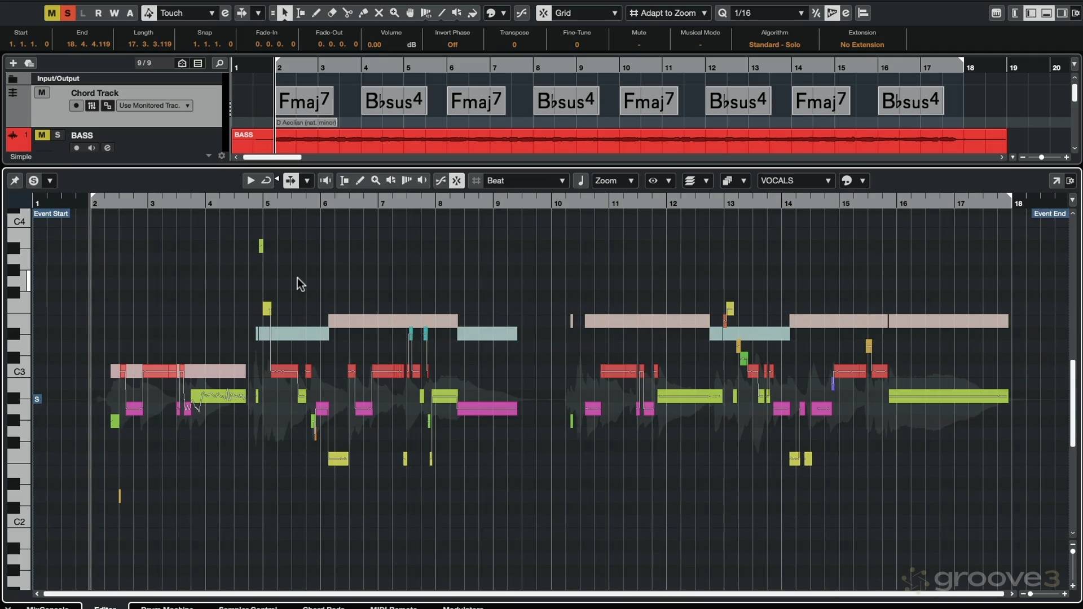Screen dimensions: 1083x609
Task: Select the Glue tool
Action: click(363, 12)
